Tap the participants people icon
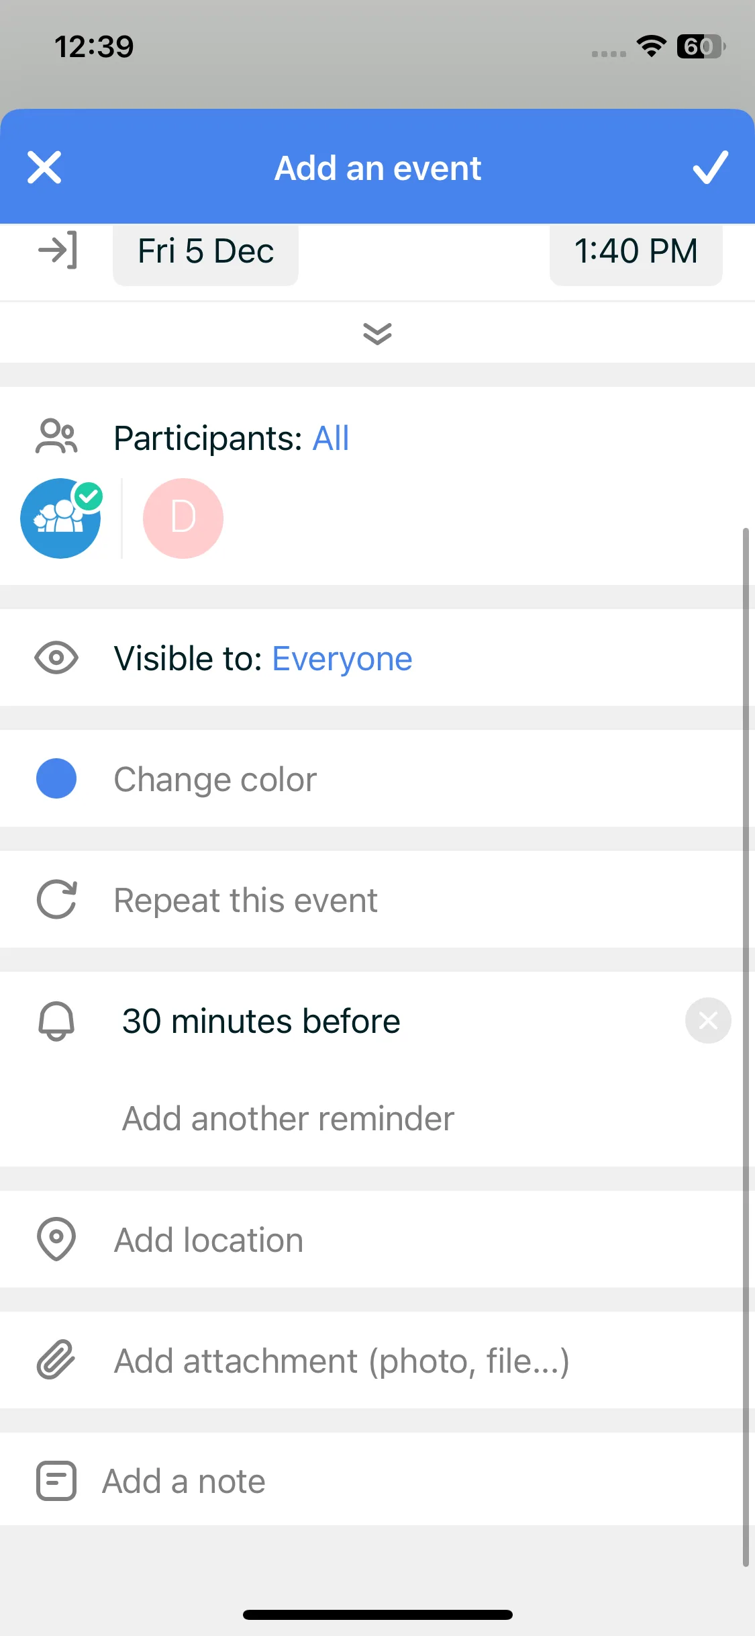Image resolution: width=755 pixels, height=1636 pixels. pos(56,437)
